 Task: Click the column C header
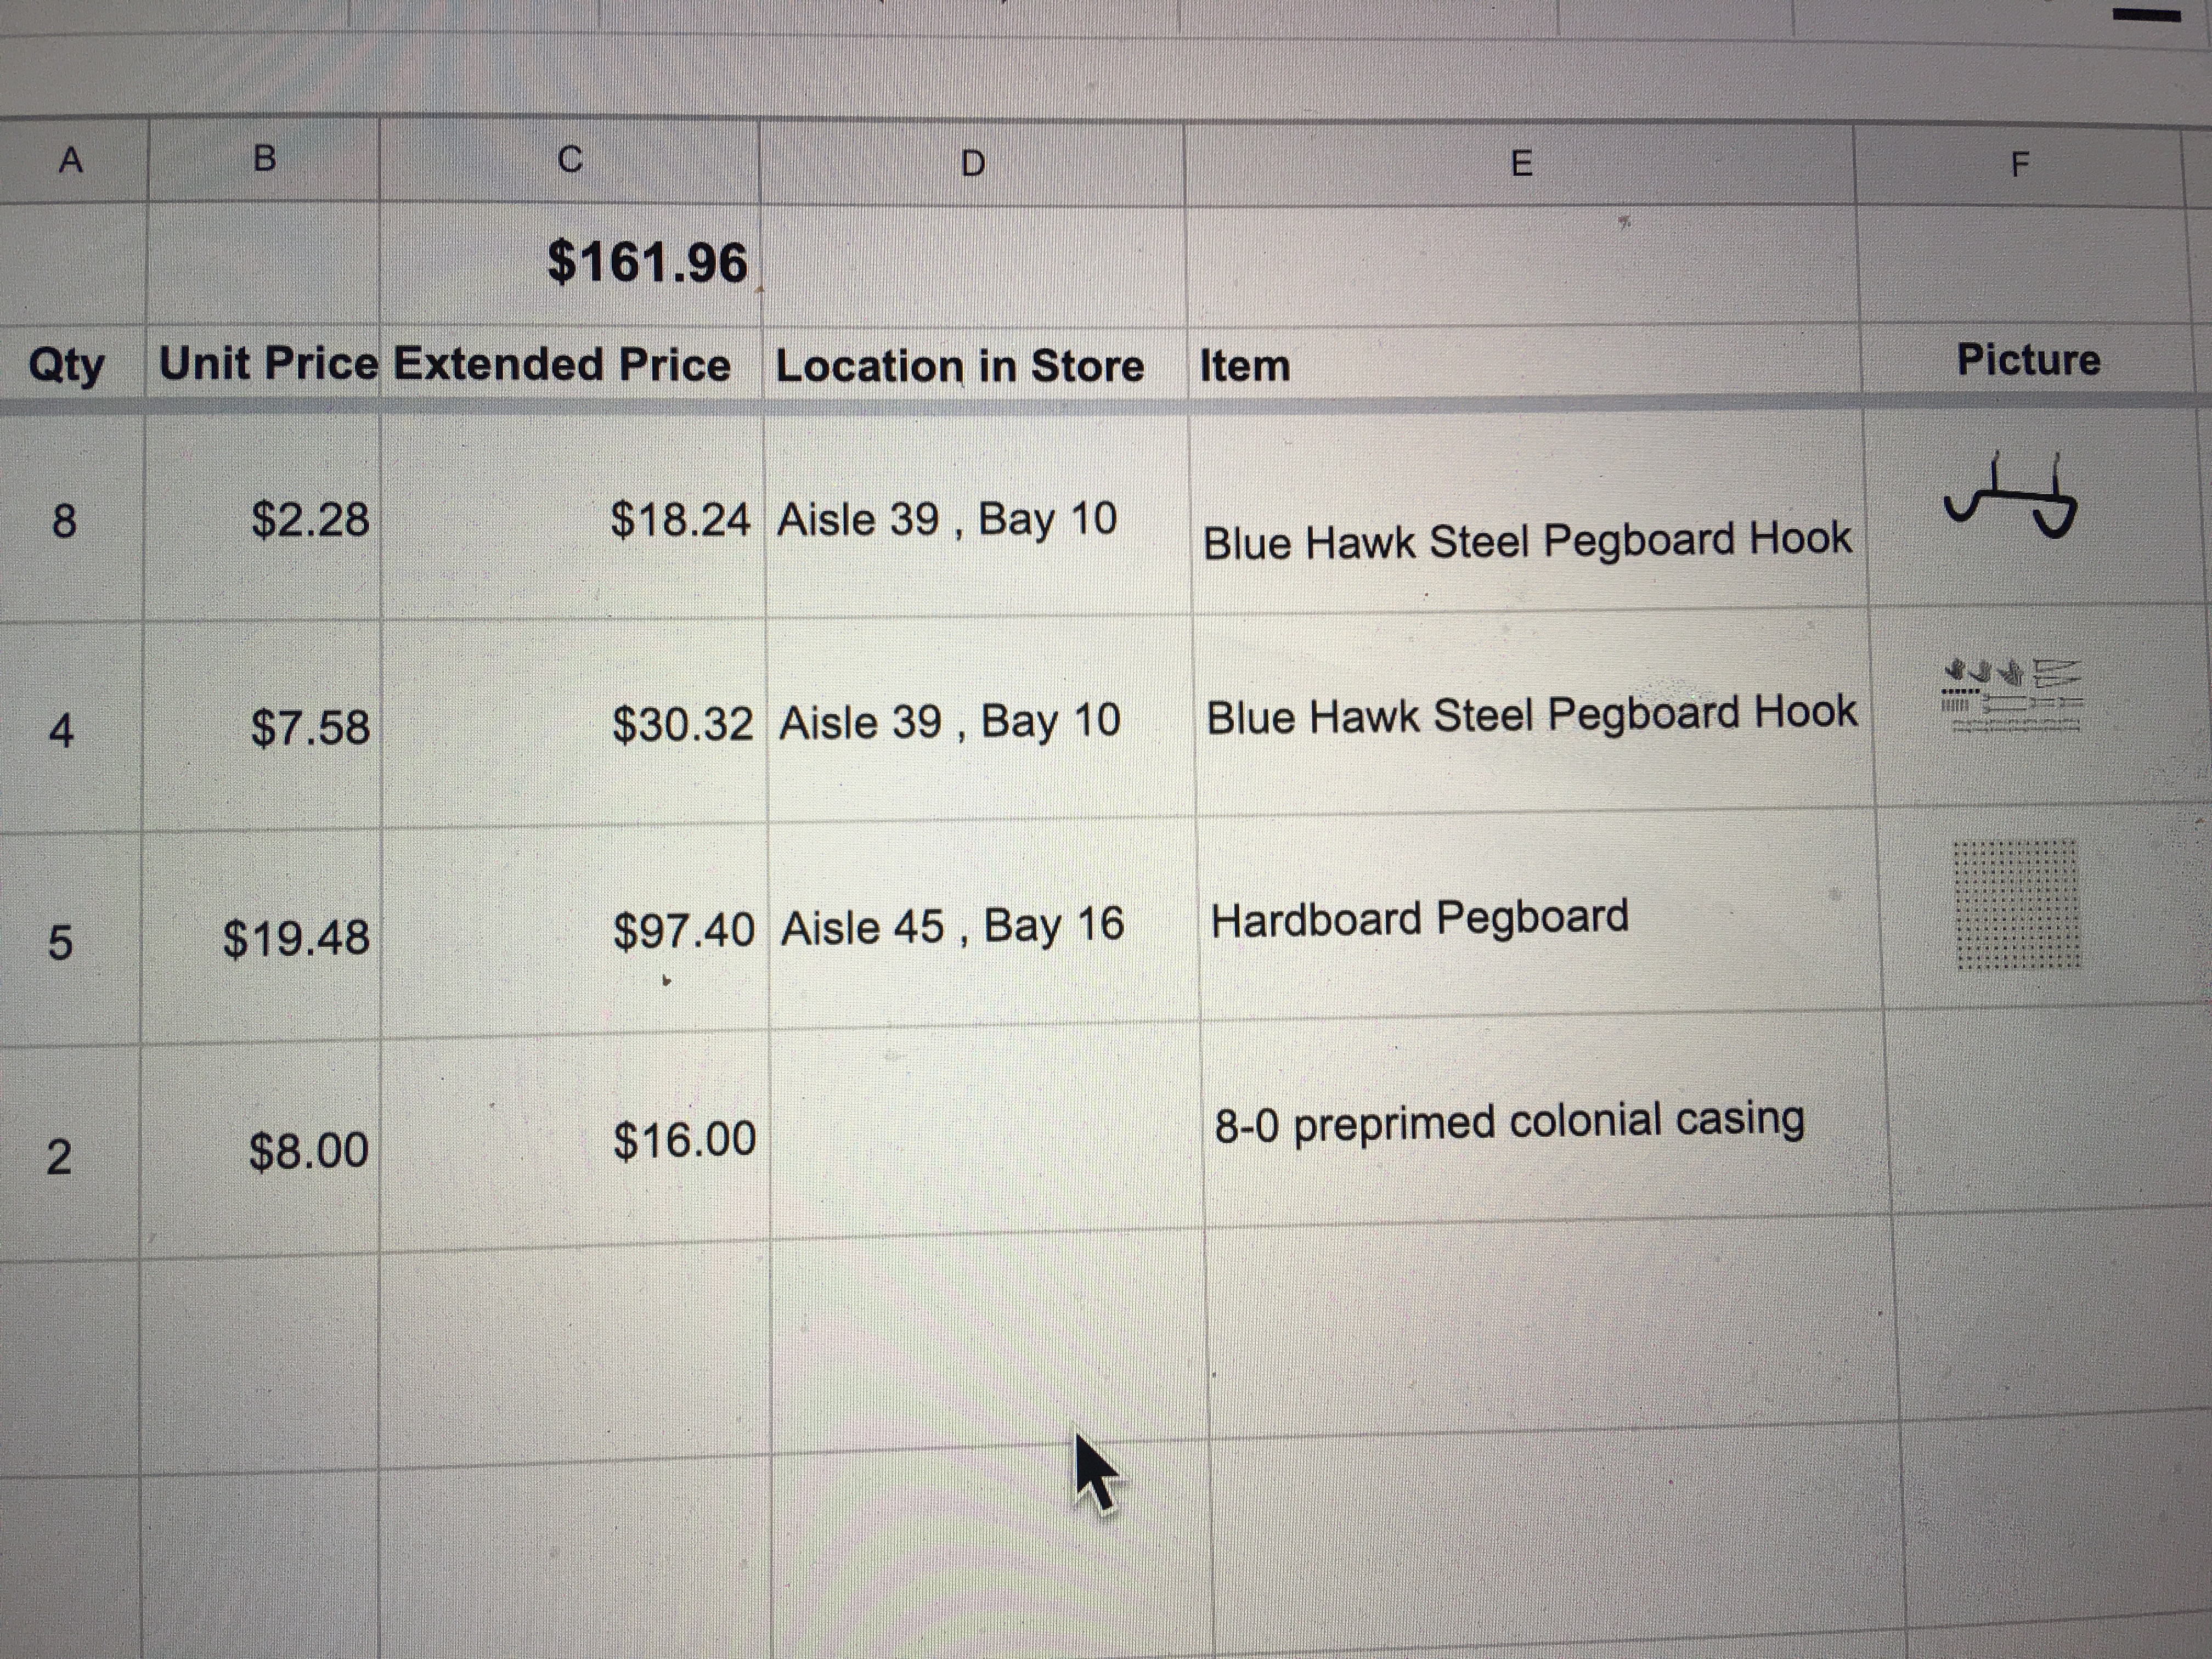click(x=569, y=160)
